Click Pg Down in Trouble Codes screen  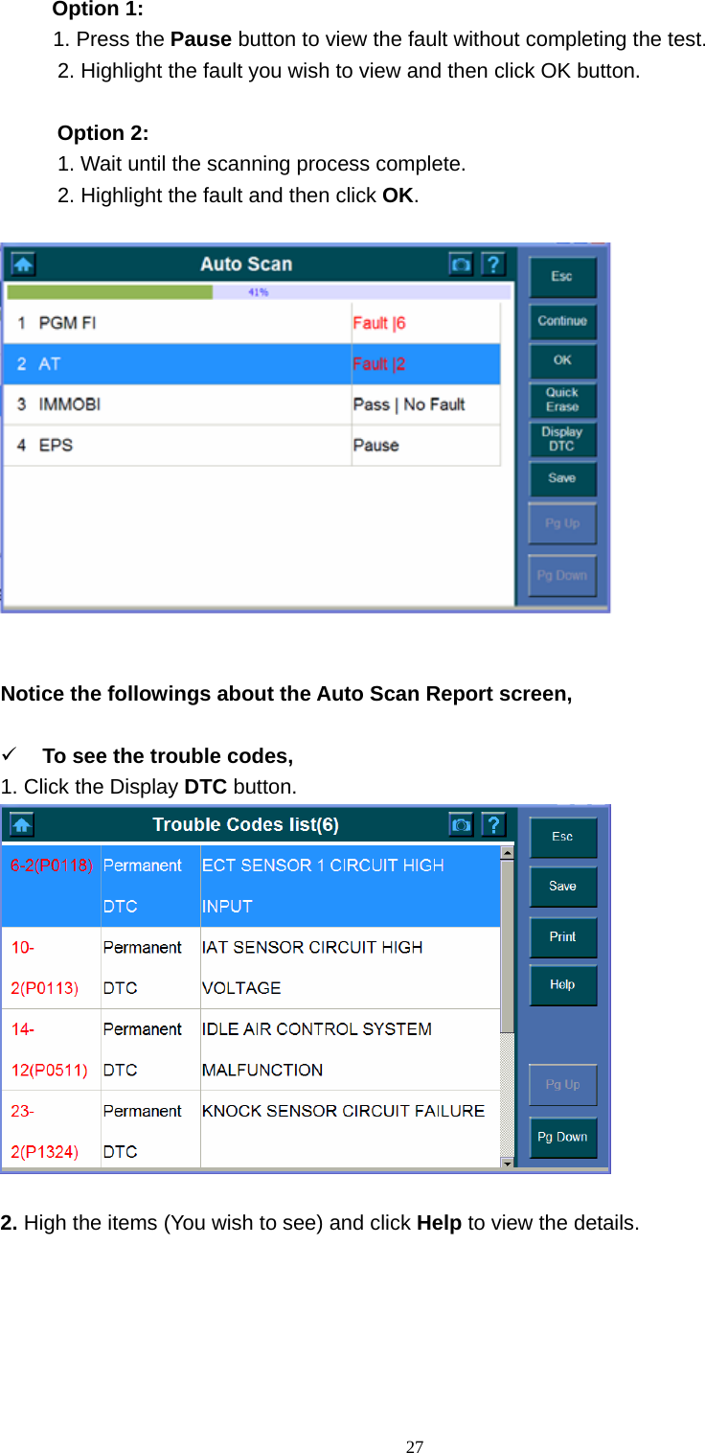pyautogui.click(x=562, y=1138)
